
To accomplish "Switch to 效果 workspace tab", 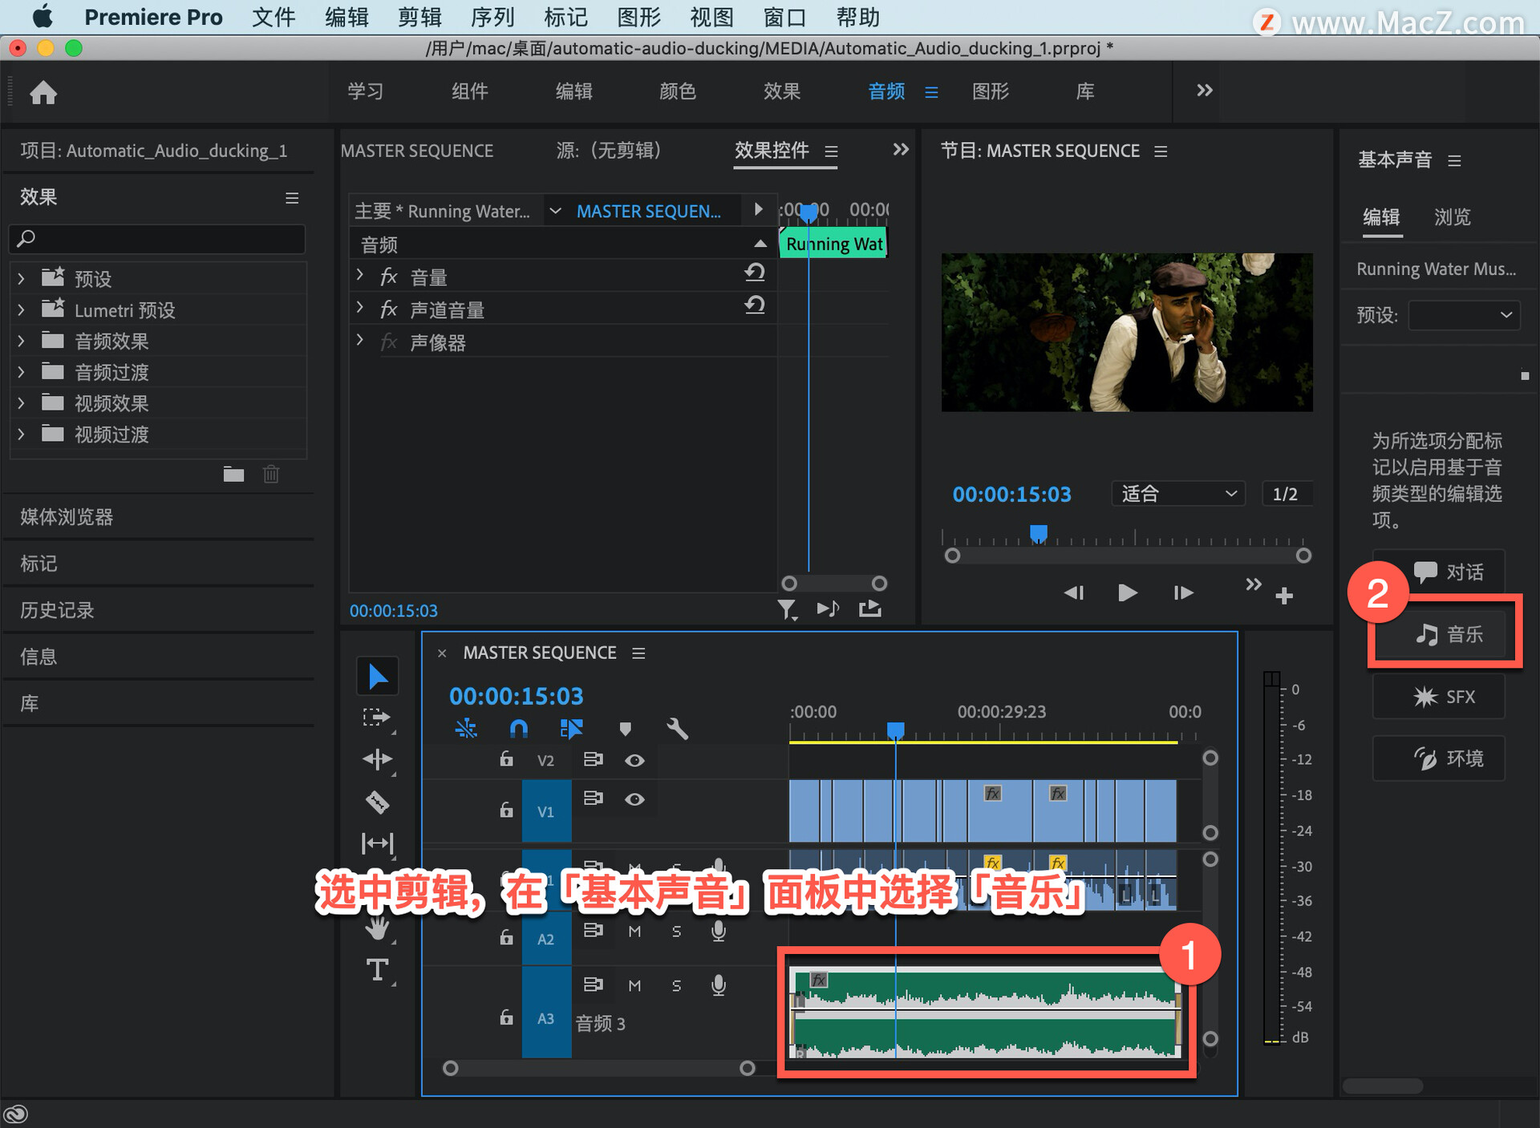I will point(782,91).
